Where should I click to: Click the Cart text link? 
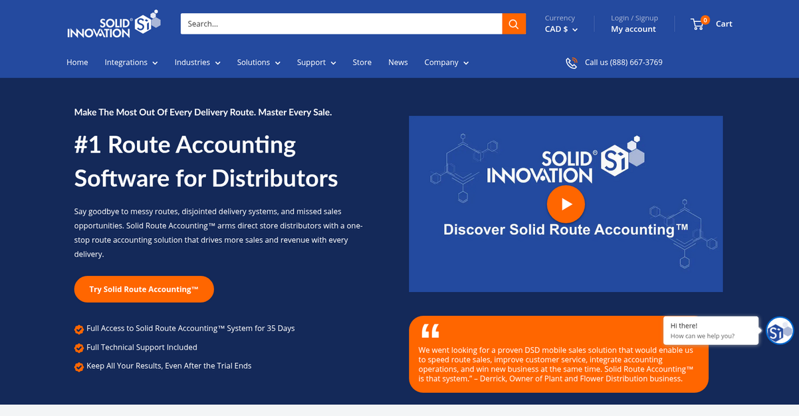(724, 24)
